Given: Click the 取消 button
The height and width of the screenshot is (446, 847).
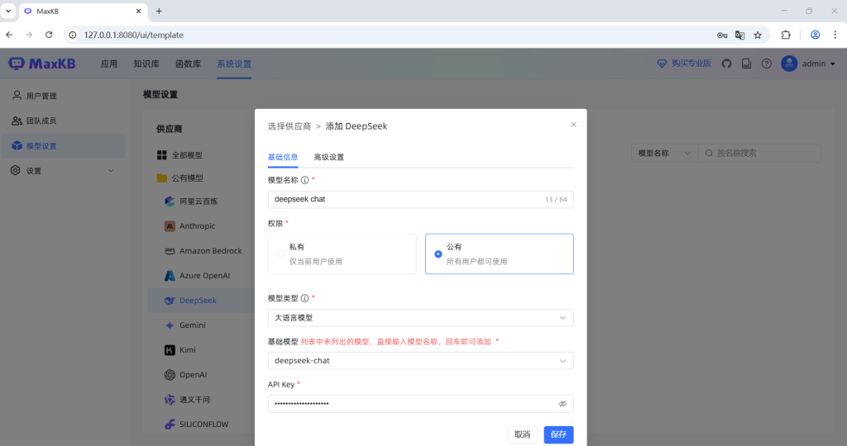Looking at the screenshot, I should (523, 434).
